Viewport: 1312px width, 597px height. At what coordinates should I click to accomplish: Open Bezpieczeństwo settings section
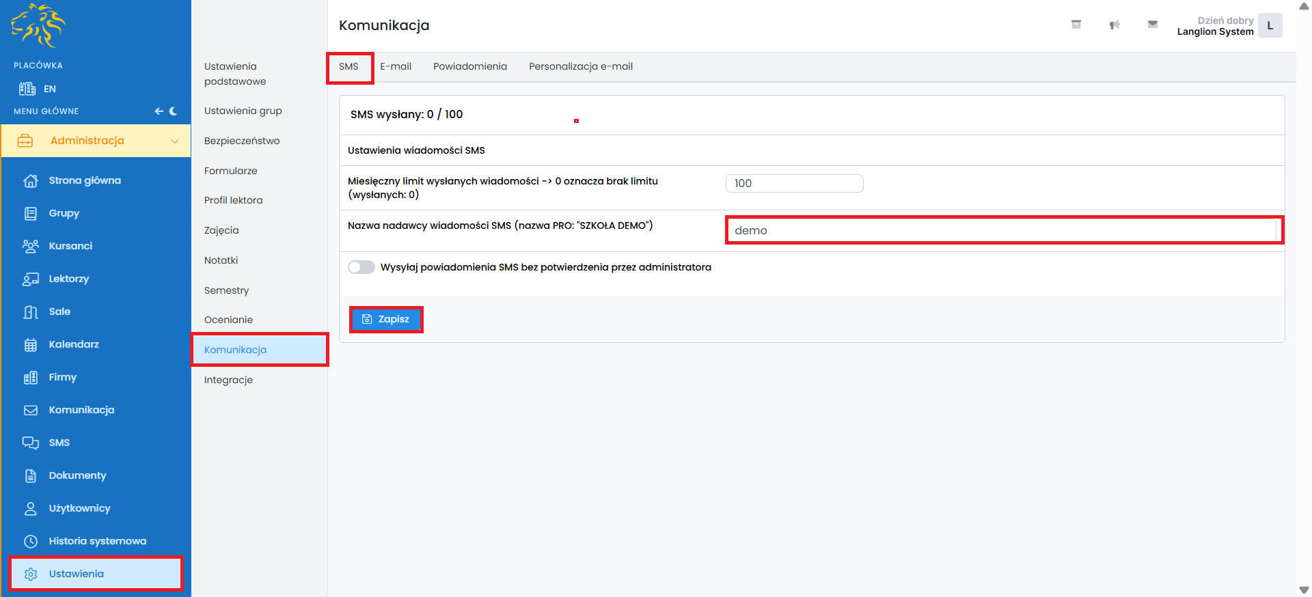pos(242,141)
